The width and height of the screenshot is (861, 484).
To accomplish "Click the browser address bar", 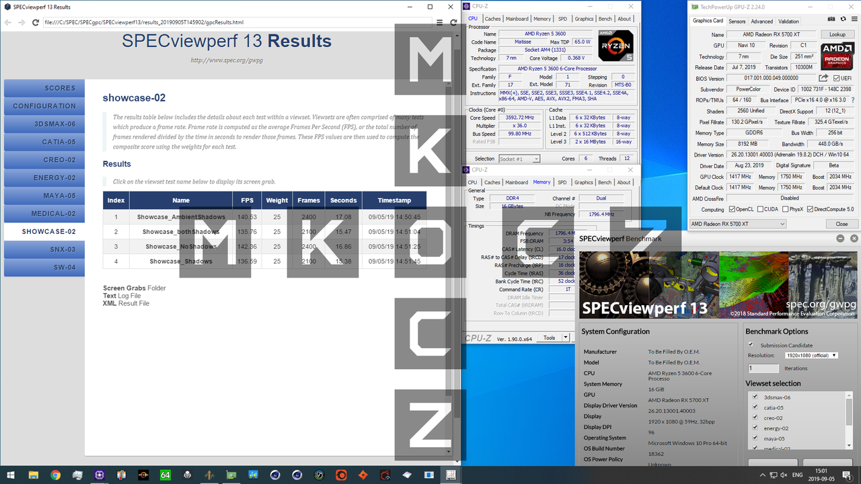I will pos(237,22).
